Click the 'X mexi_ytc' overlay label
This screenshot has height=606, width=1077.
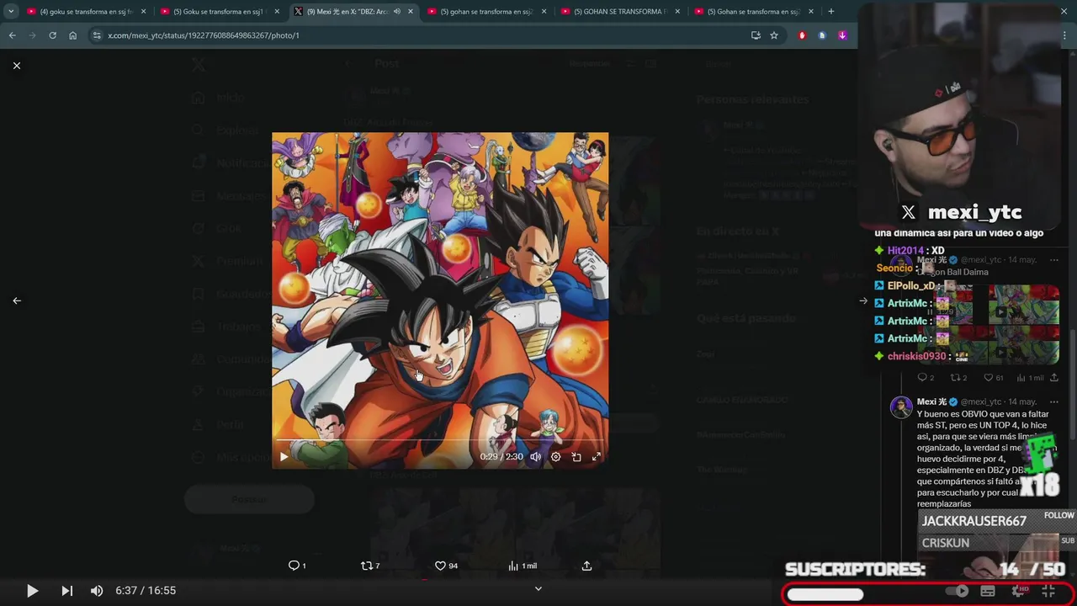pyautogui.click(x=961, y=212)
